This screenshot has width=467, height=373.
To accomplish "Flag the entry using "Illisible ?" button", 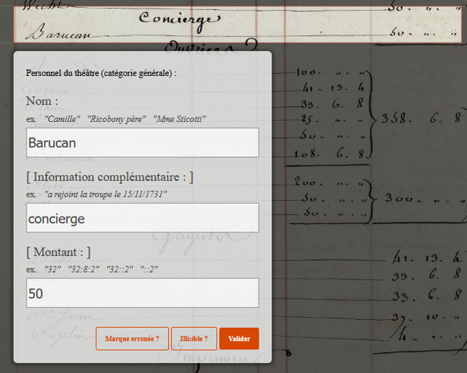I will tap(194, 339).
